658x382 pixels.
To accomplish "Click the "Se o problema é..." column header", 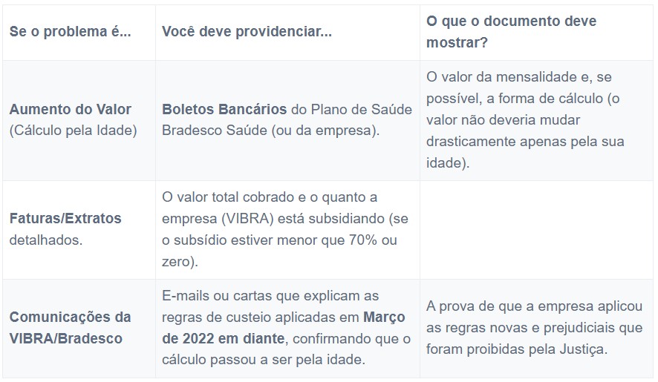I will (70, 33).
